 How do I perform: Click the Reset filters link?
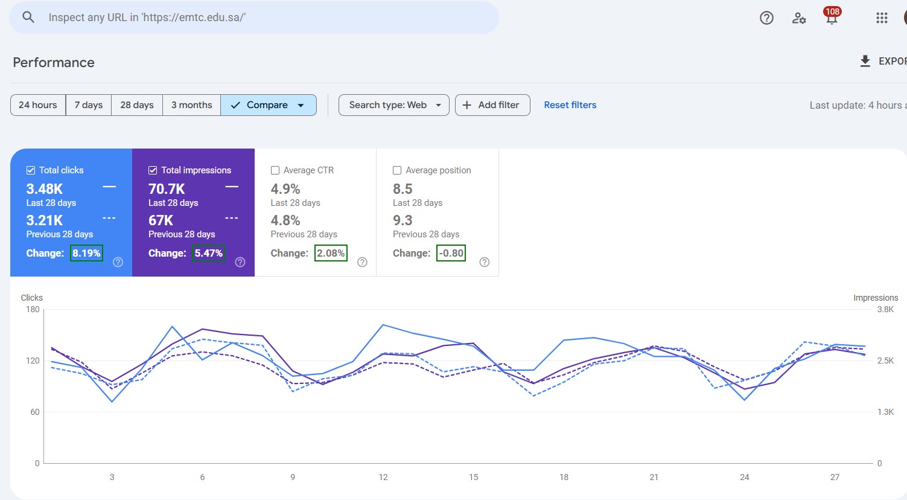coord(570,105)
